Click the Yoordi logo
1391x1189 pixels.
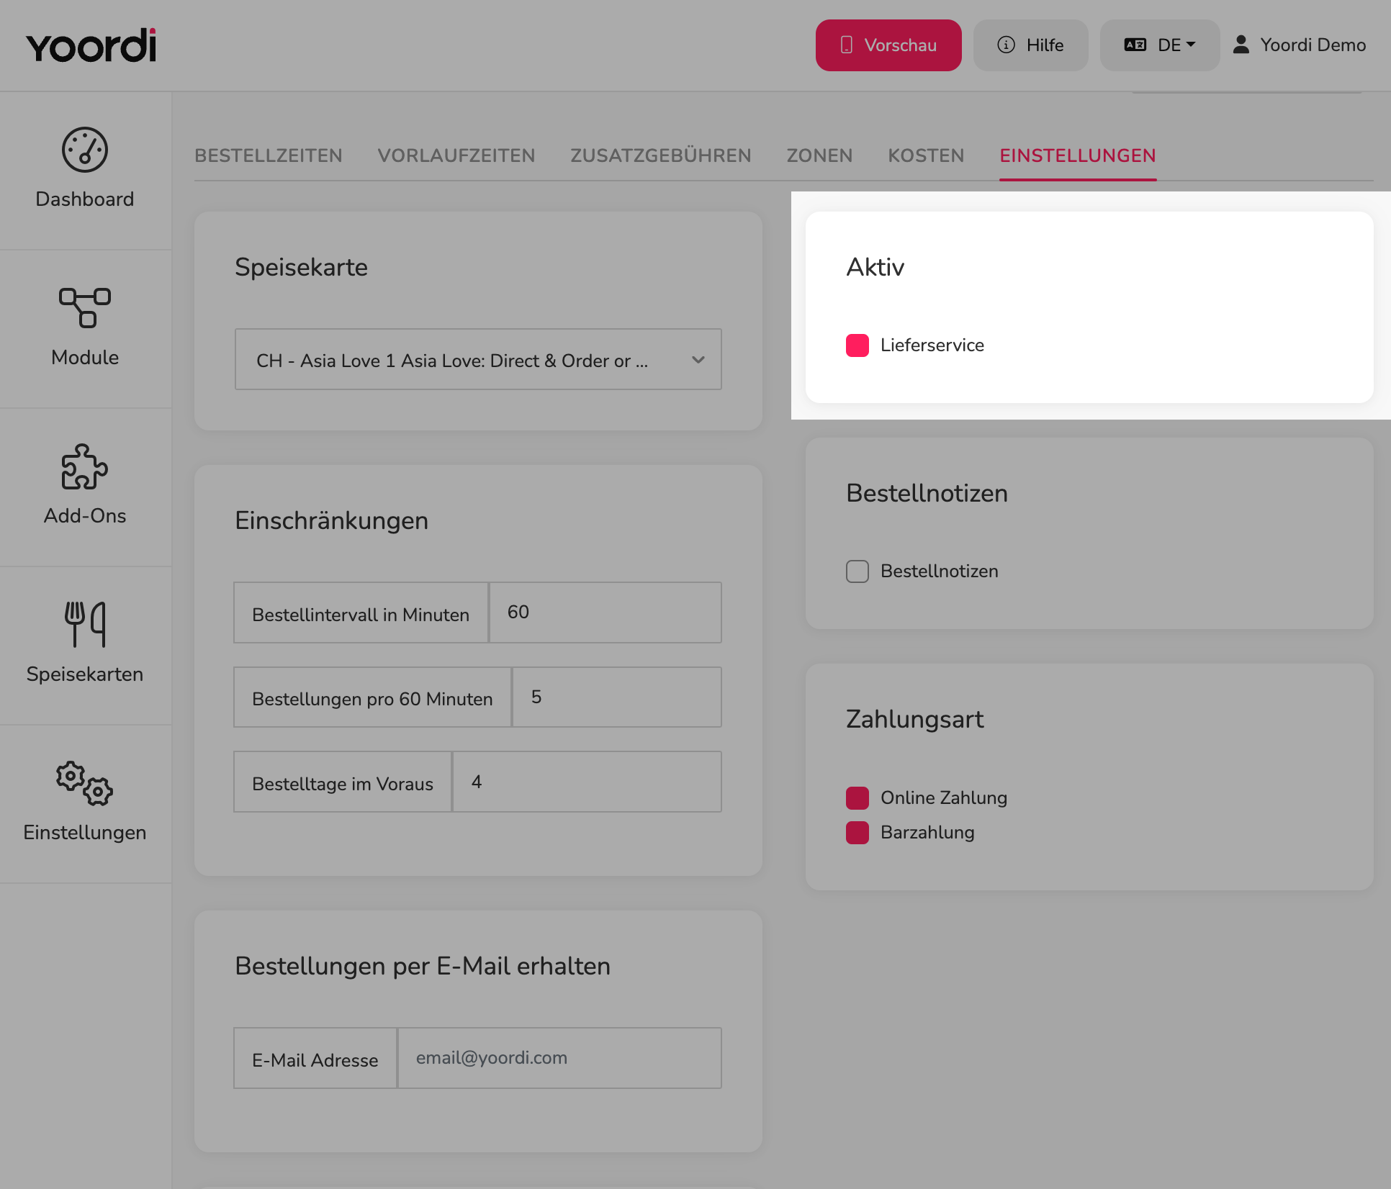pyautogui.click(x=91, y=45)
